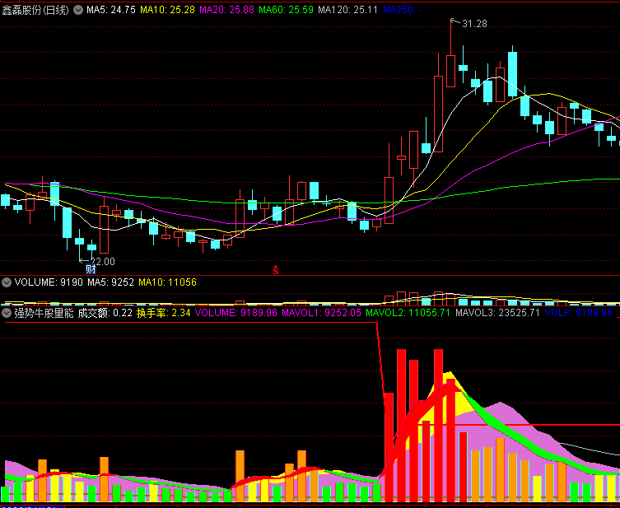Click the 成交额: 0.22 value
The height and width of the screenshot is (508, 620).
pyautogui.click(x=105, y=313)
